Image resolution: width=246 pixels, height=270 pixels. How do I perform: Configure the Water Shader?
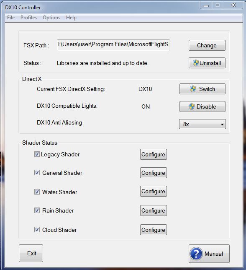[154, 191]
